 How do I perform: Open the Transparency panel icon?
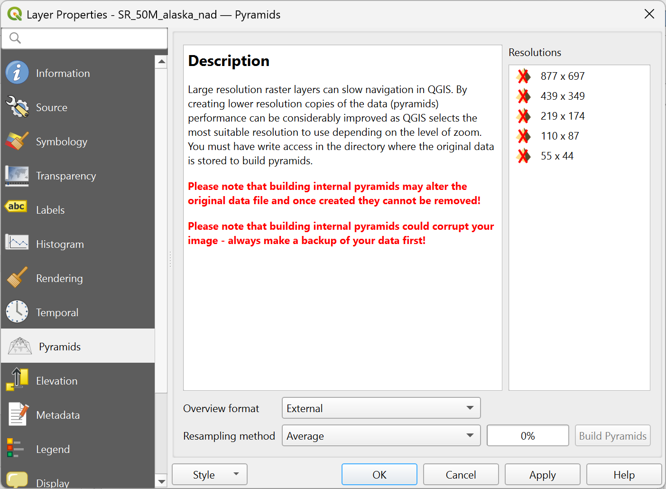point(17,176)
